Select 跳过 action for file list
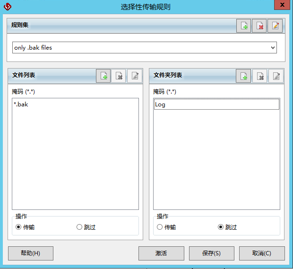Viewport: 293px width, 269px height. tap(86, 227)
